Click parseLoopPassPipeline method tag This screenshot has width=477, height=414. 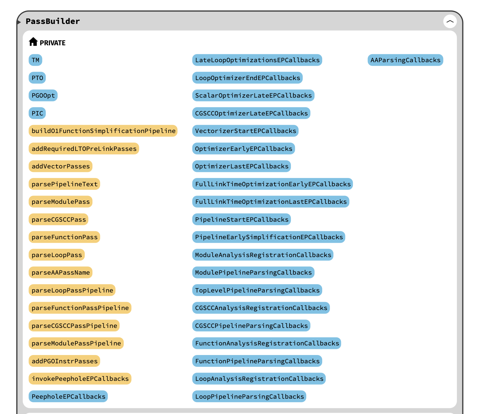tap(72, 290)
